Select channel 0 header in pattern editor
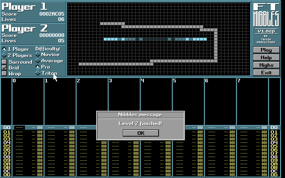Viewport: 285px width, 178px height. coord(14,81)
